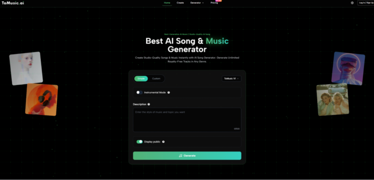374x180 pixels.
Task: Switch to Custom mode
Action: [x=156, y=78]
